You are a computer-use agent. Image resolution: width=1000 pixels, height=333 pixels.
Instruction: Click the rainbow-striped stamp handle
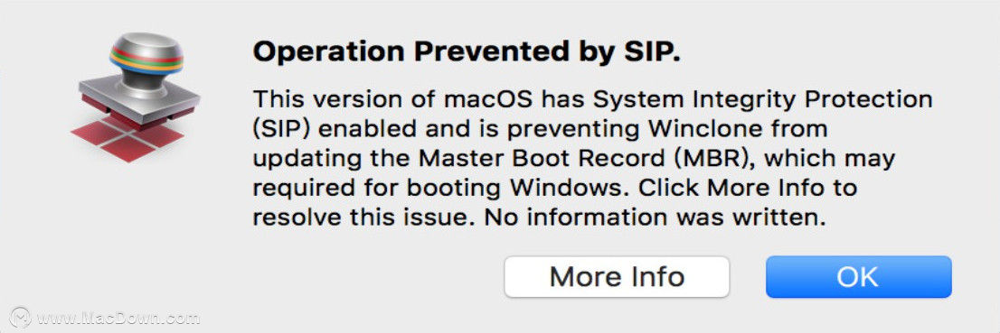146,57
